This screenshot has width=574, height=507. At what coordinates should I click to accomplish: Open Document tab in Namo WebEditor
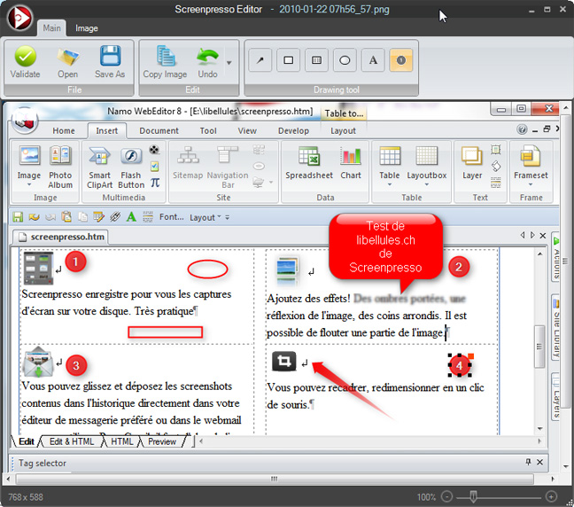[x=159, y=131]
